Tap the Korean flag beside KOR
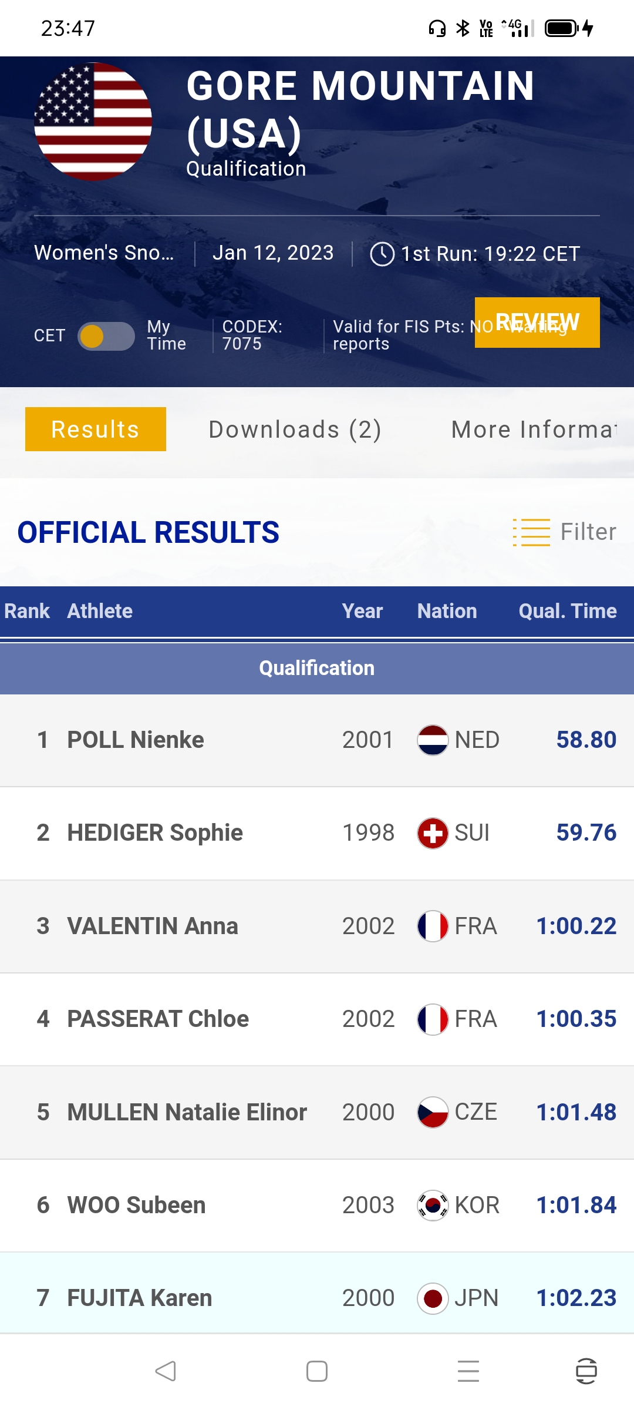This screenshot has width=634, height=1410. 433,1205
